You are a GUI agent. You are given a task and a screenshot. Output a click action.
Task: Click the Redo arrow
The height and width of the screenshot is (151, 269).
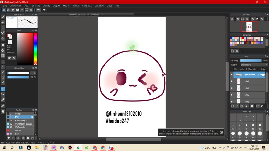coord(44,10)
